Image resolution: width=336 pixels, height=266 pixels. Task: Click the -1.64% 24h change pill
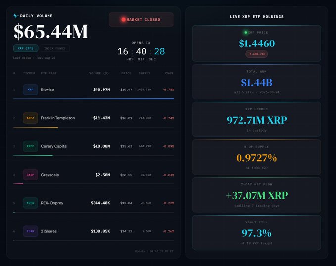(x=256, y=54)
